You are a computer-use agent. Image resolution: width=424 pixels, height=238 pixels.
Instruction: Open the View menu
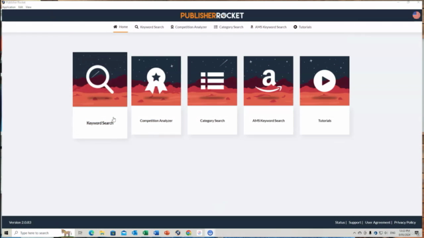coord(28,7)
